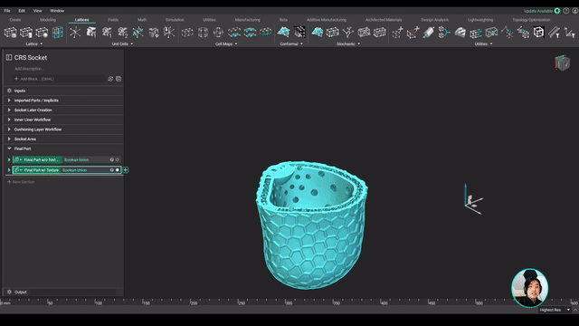
Task: Select the cylindrical cell map icon
Action: [x=203, y=33]
